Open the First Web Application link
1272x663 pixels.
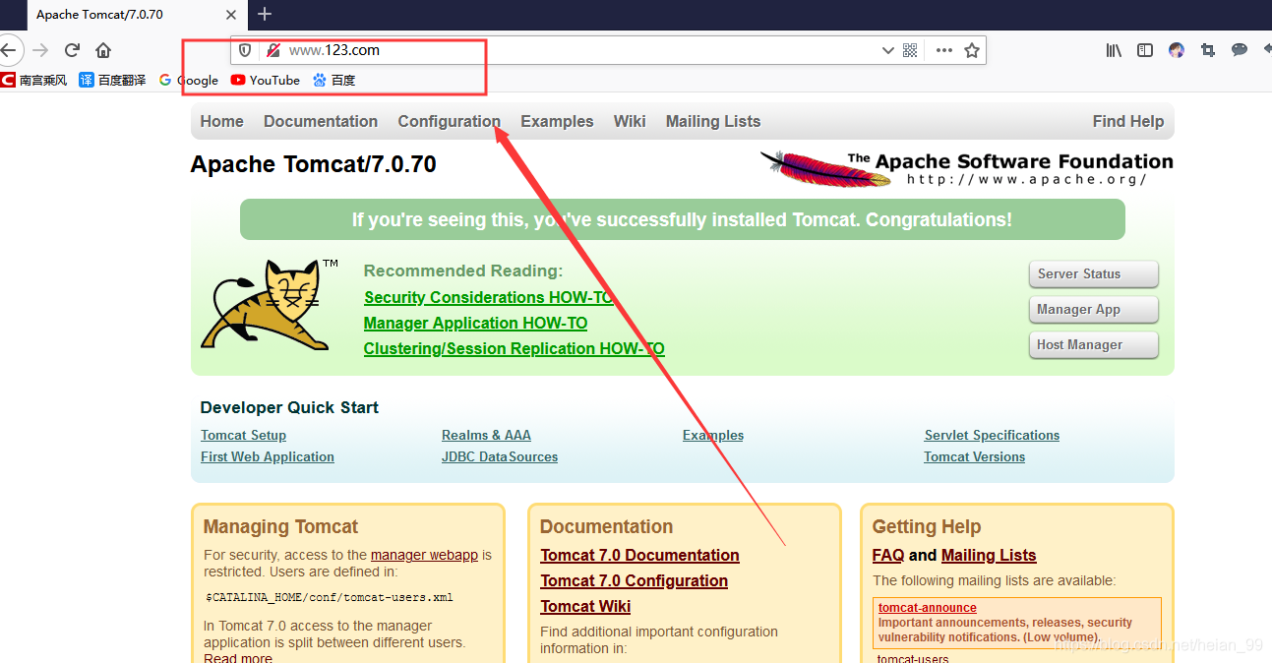[268, 456]
